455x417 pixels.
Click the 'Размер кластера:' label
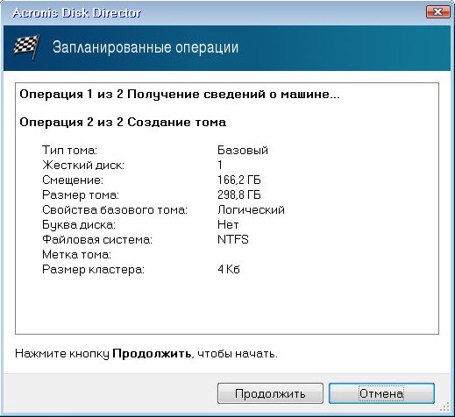[x=93, y=269]
